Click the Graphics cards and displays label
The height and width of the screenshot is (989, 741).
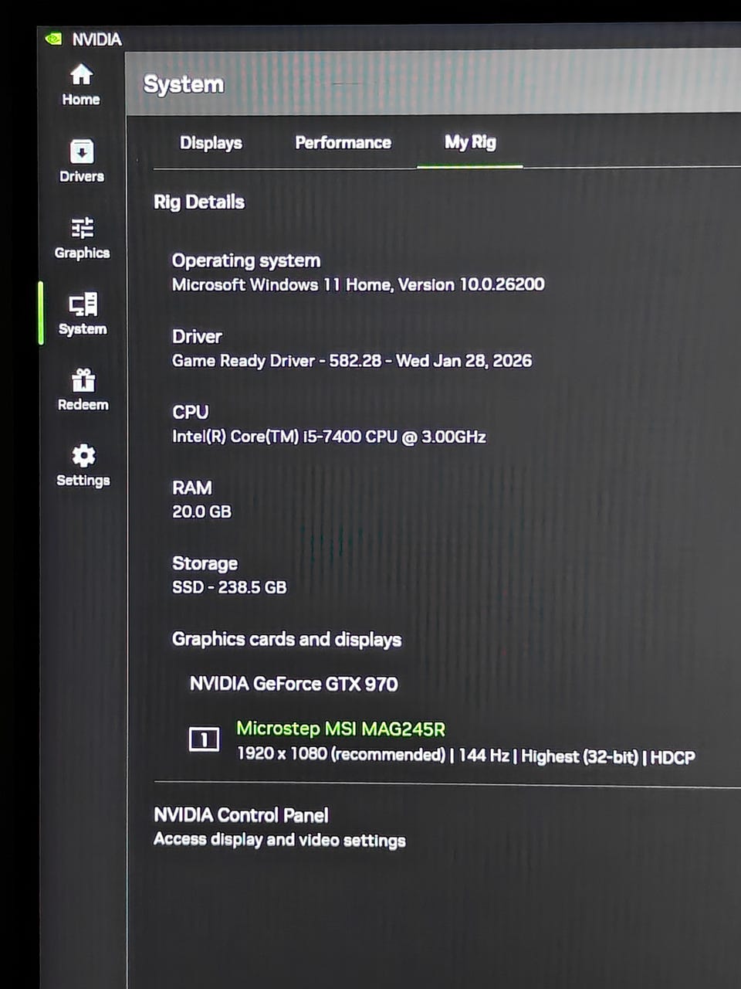(286, 640)
